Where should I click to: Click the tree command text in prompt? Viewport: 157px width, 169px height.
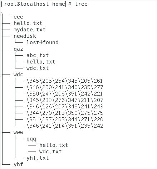pos(81,4)
